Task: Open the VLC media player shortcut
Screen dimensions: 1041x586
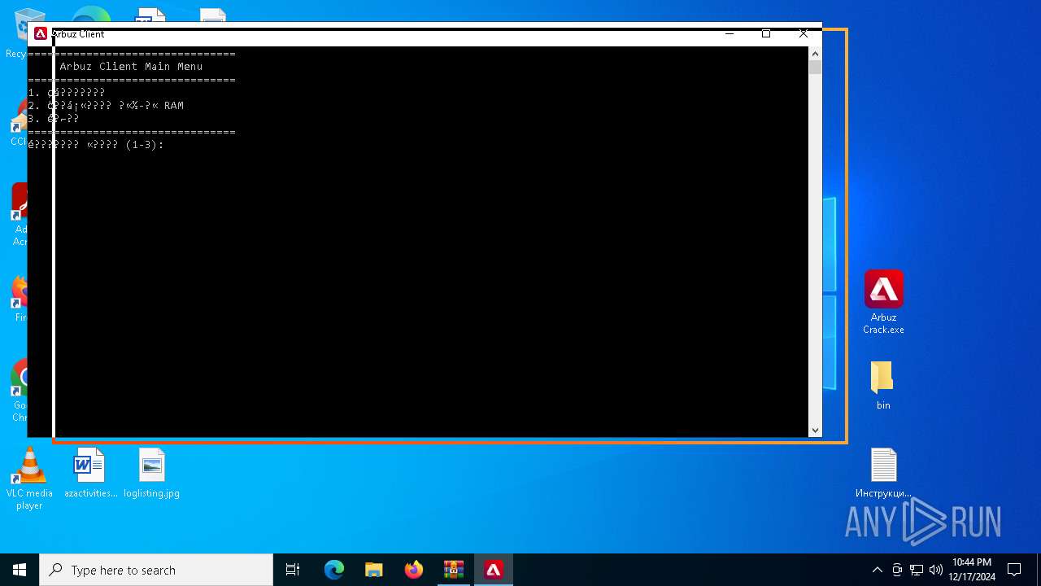Action: 29,479
